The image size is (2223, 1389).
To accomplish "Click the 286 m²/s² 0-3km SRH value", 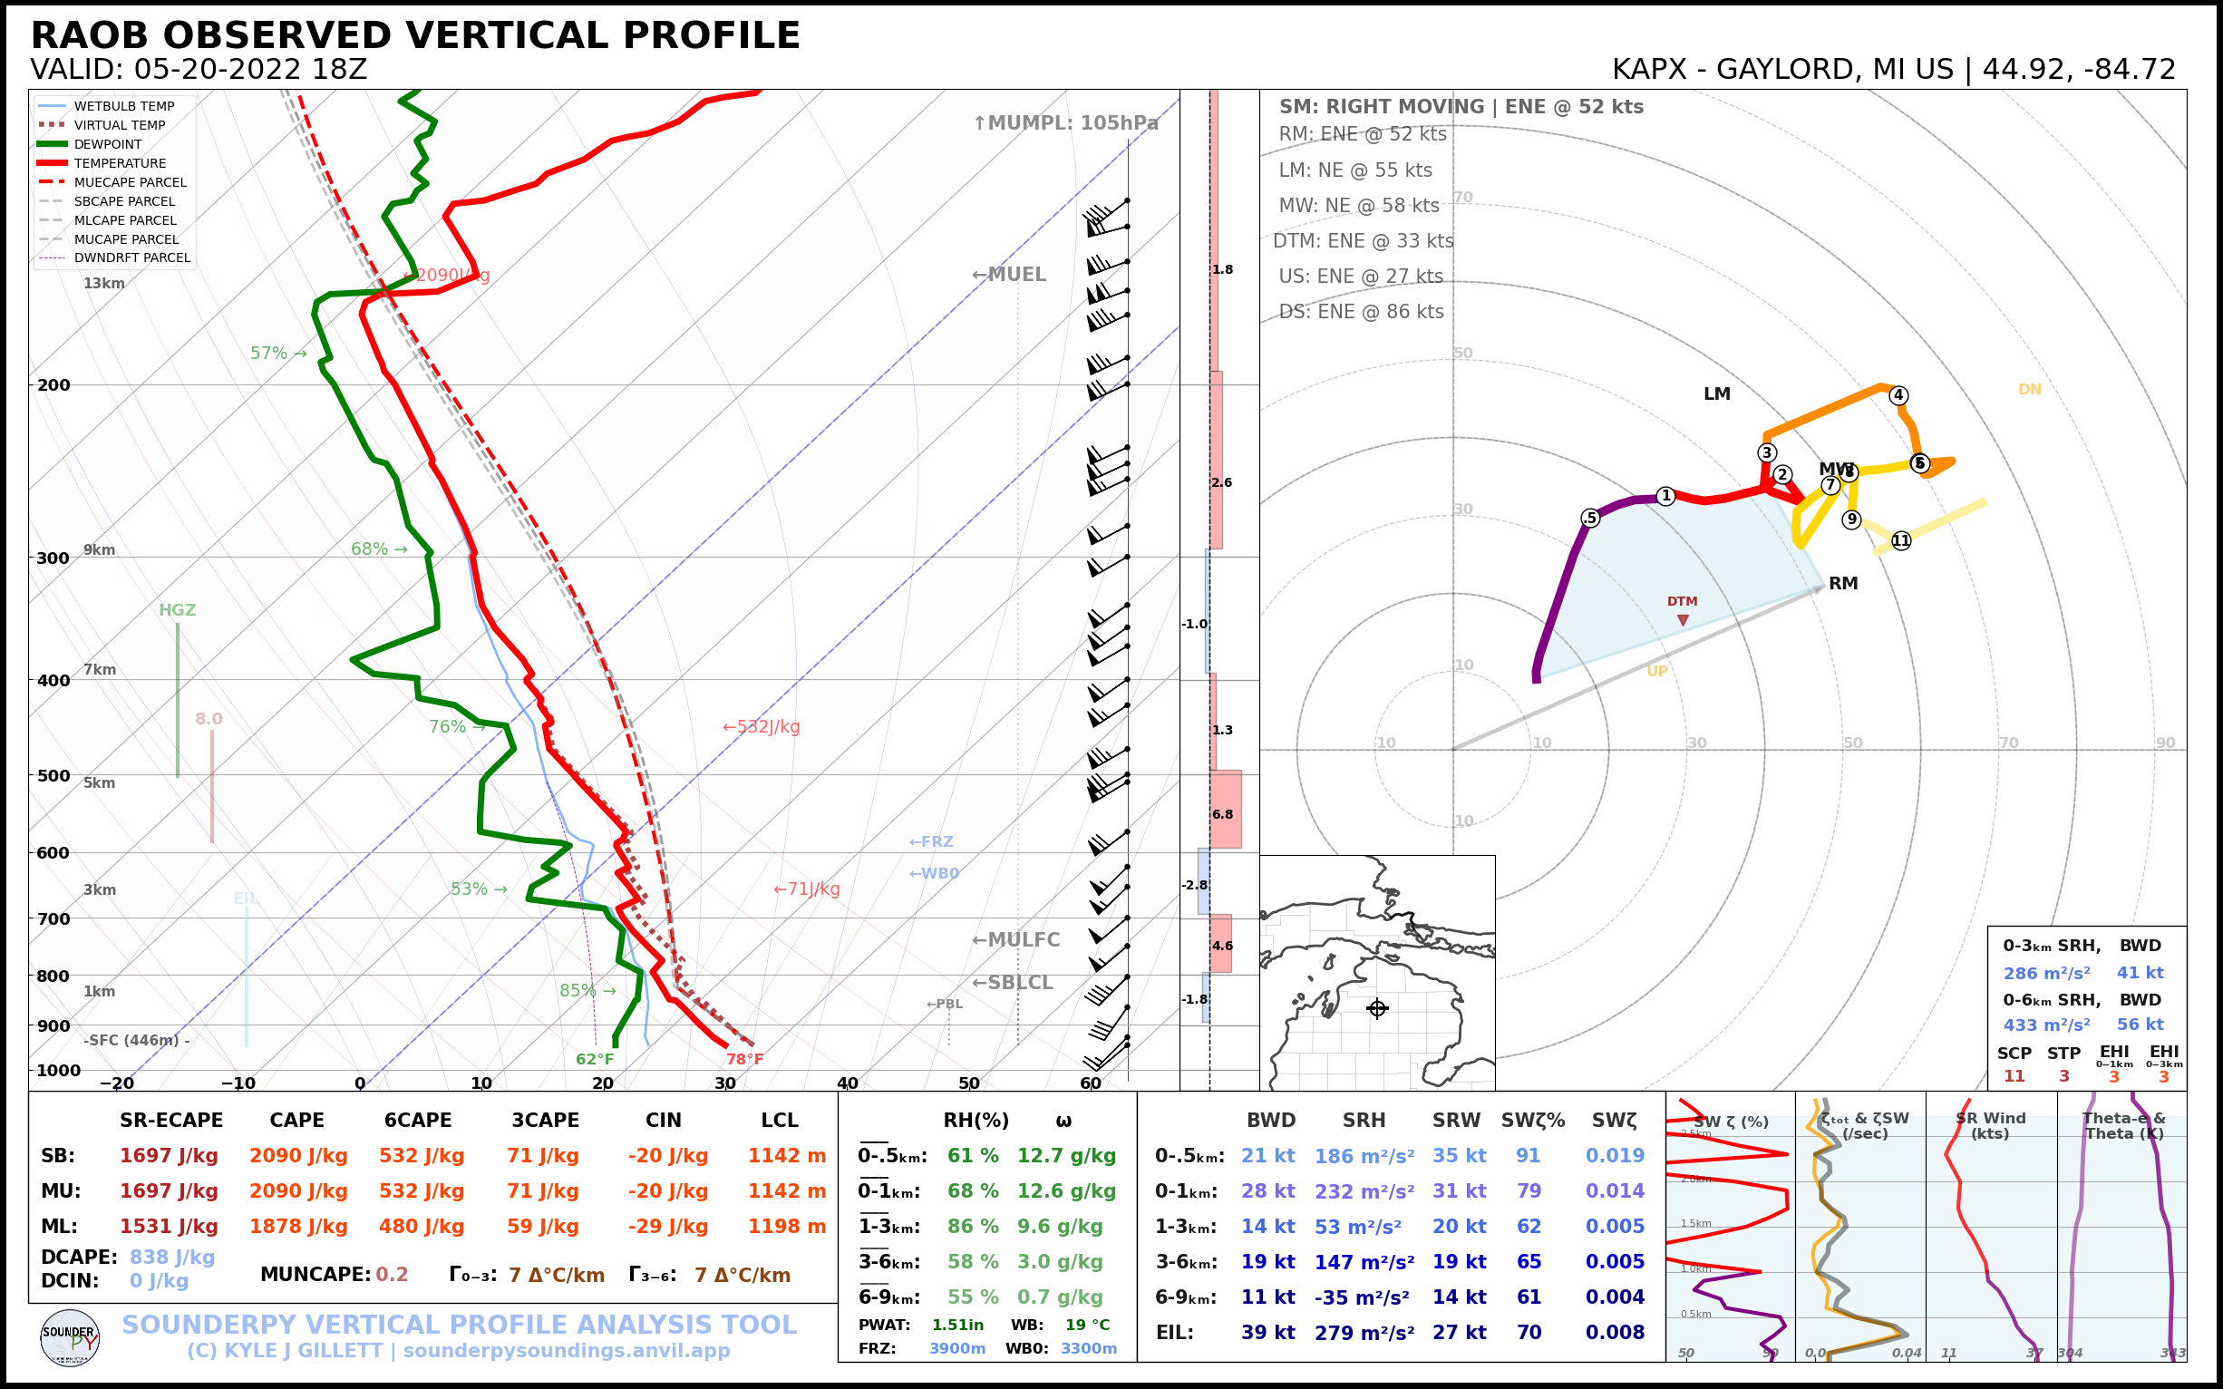I will click(x=2046, y=973).
